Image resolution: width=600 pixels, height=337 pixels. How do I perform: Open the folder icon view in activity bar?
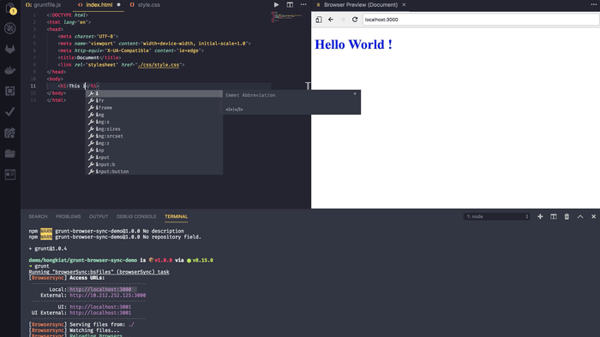[x=10, y=153]
